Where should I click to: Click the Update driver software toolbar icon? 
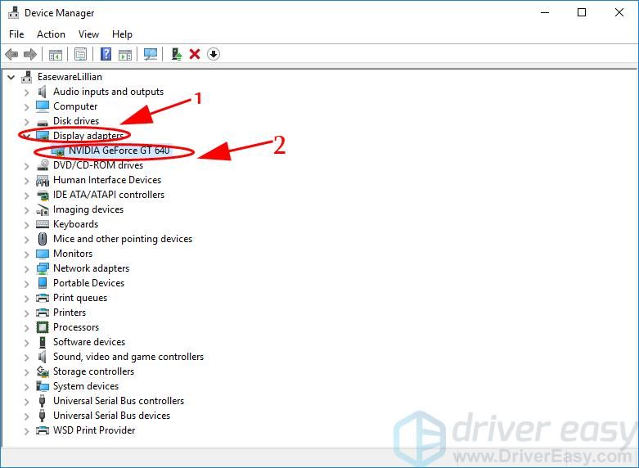[176, 55]
